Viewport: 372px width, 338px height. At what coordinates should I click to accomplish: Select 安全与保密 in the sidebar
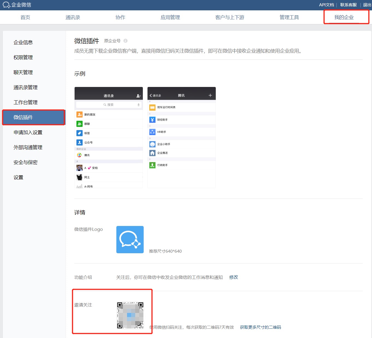26,162
